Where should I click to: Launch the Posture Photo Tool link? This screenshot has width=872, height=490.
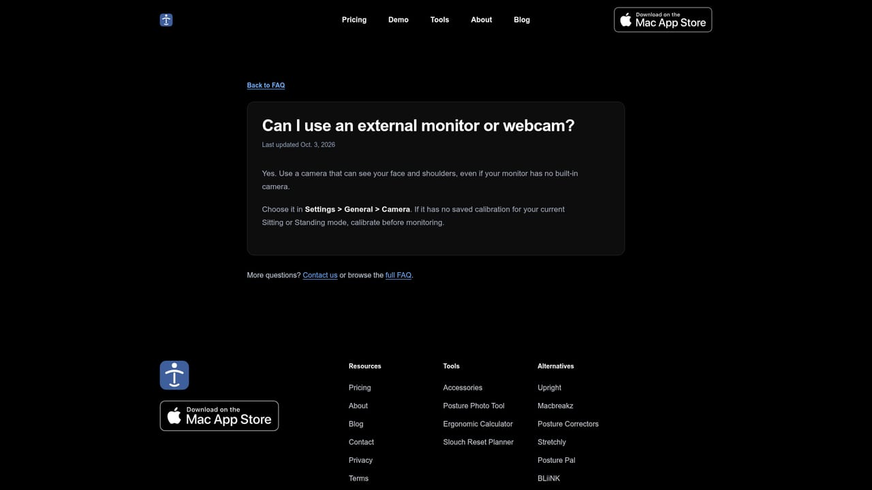pos(474,406)
